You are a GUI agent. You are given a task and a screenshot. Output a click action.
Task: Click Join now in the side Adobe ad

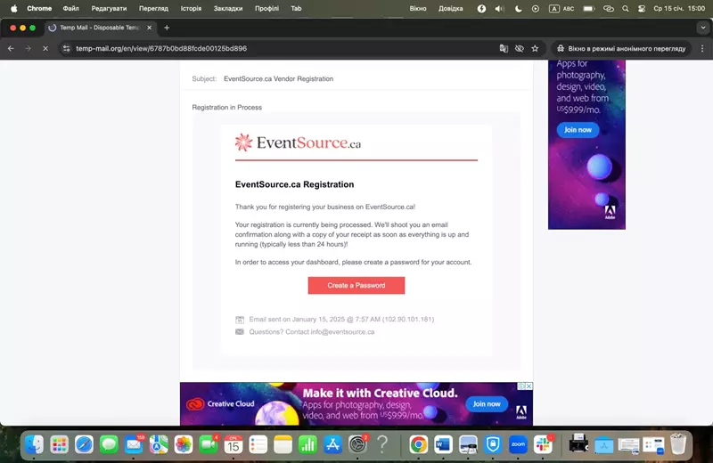(578, 130)
